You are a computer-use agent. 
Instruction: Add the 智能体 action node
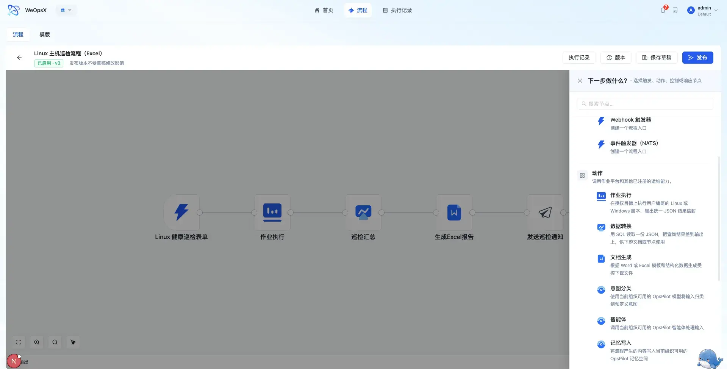651,323
